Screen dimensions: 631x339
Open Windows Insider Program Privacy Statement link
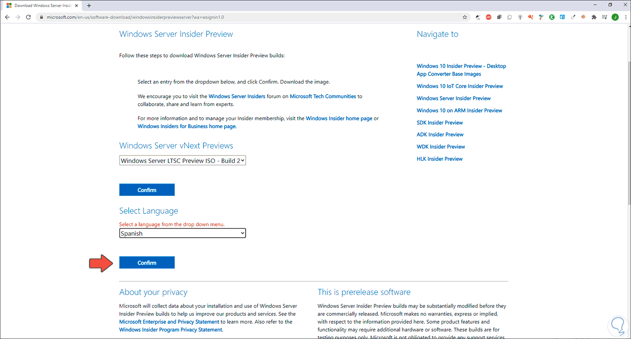[x=171, y=330]
